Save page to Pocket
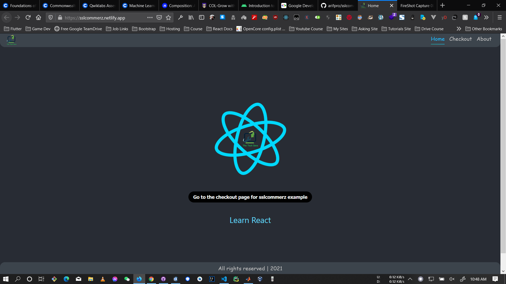The height and width of the screenshot is (284, 506). coord(159,18)
